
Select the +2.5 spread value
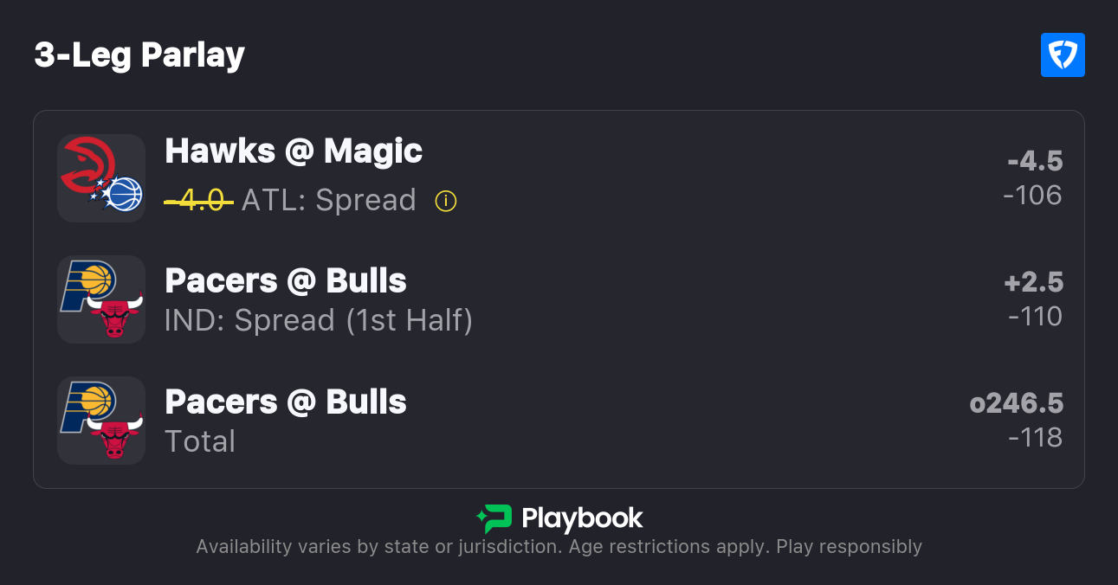(1033, 283)
